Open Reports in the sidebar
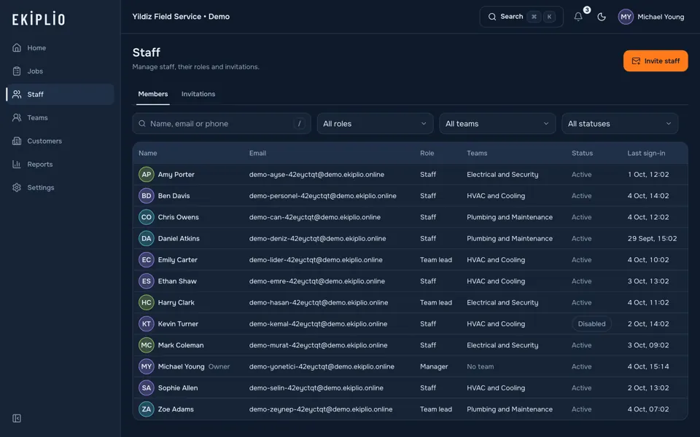The height and width of the screenshot is (437, 700). tap(60, 164)
